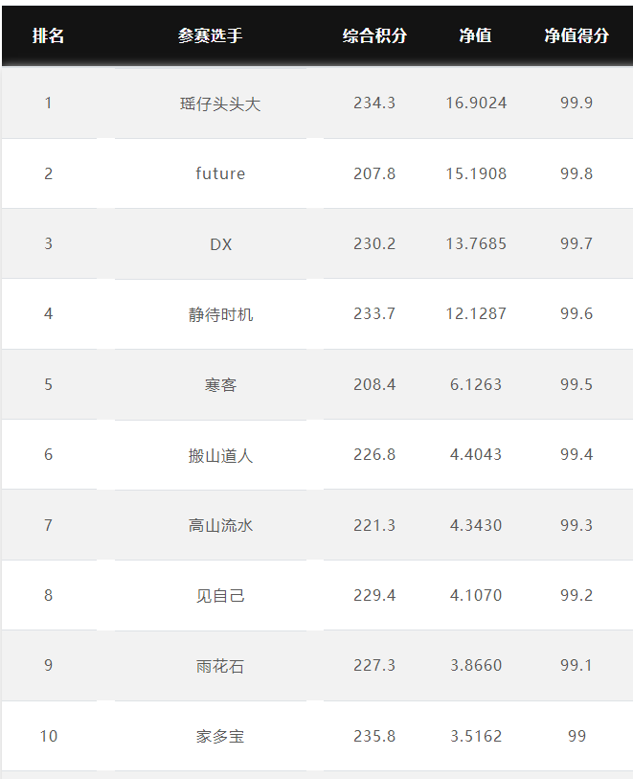This screenshot has width=633, height=779.
Task: Click the net value 16.9024
Action: coord(476,103)
